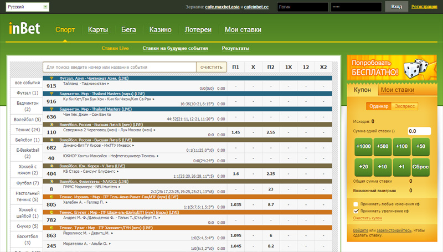Click зарегистрируйтесь link in coupon
Viewport: 443px width, 252px height.
(394, 230)
